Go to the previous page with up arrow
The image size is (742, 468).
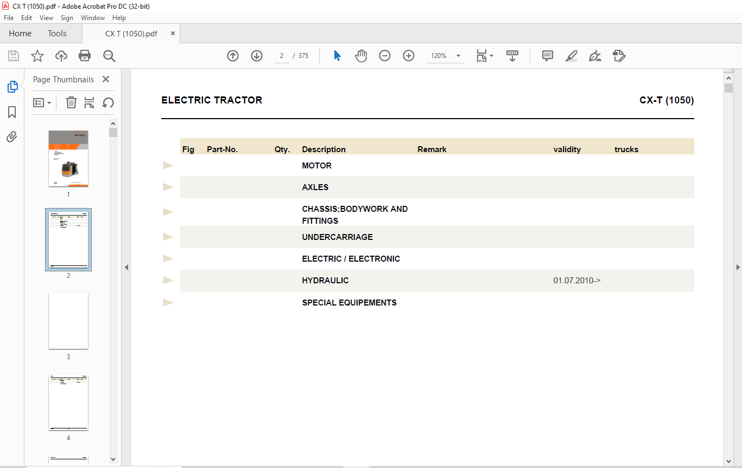click(233, 56)
